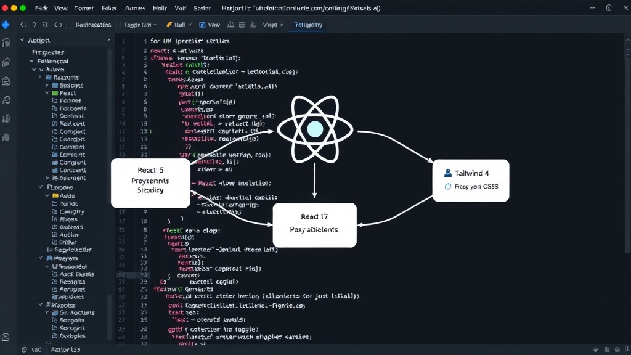Collapse the Falleorcal tree node
Image resolution: width=631 pixels, height=355 pixels.
point(31,61)
